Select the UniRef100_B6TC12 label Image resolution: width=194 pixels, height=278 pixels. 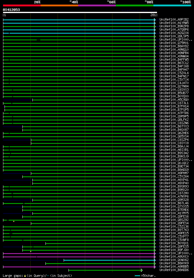tap(174, 63)
